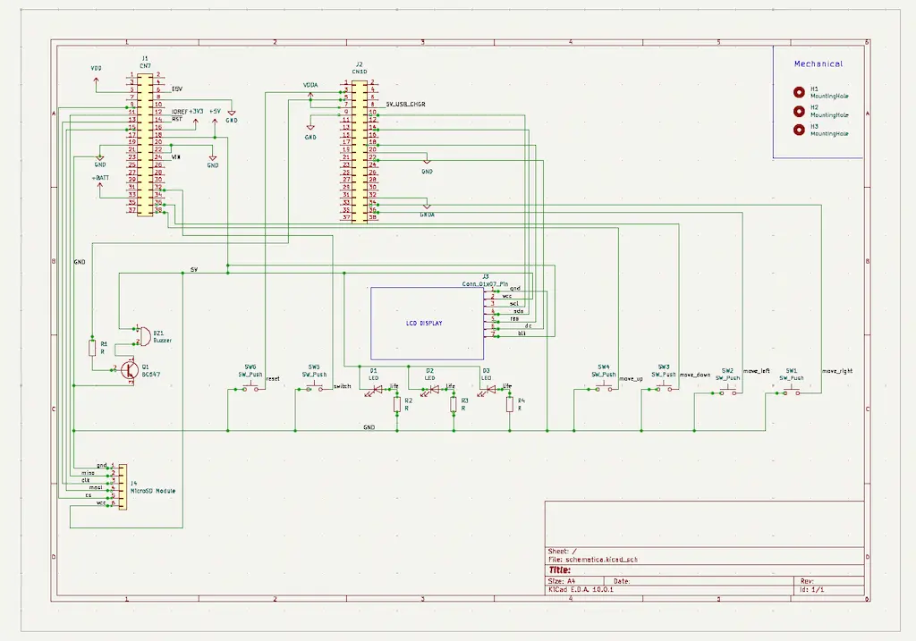Click the Title: field in title block
This screenshot has height=641, width=916.
[x=559, y=570]
